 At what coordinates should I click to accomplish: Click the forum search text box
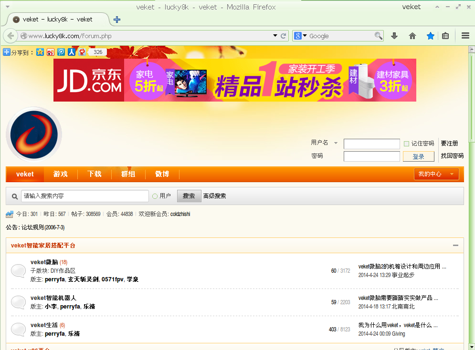tap(85, 196)
